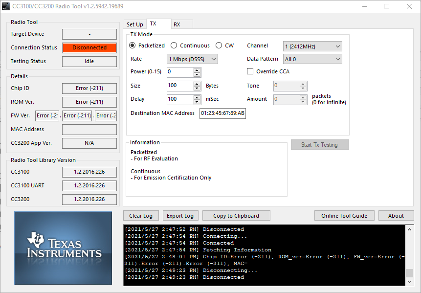The width and height of the screenshot is (421, 293).
Task: Decrease the Delay value with down arrow
Action: coord(197,102)
